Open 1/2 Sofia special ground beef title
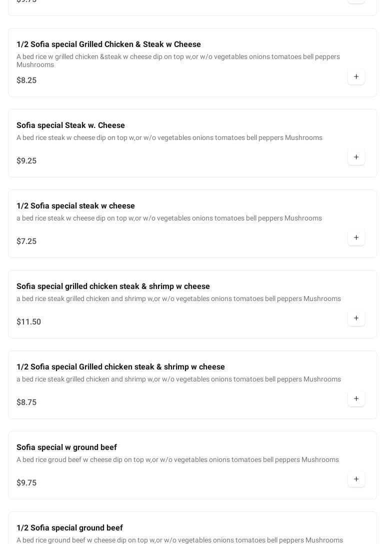 tap(69, 528)
